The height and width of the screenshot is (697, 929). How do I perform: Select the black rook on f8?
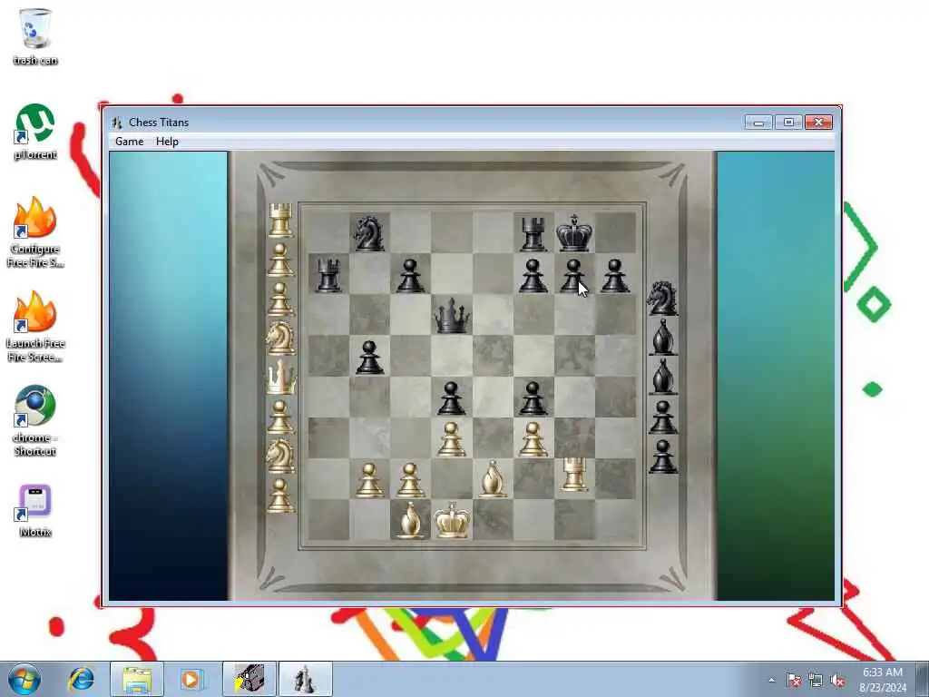533,233
